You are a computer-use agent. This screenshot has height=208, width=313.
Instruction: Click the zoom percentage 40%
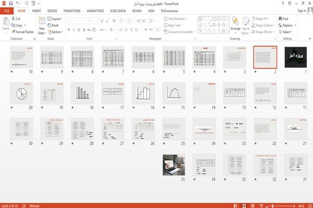click(301, 206)
